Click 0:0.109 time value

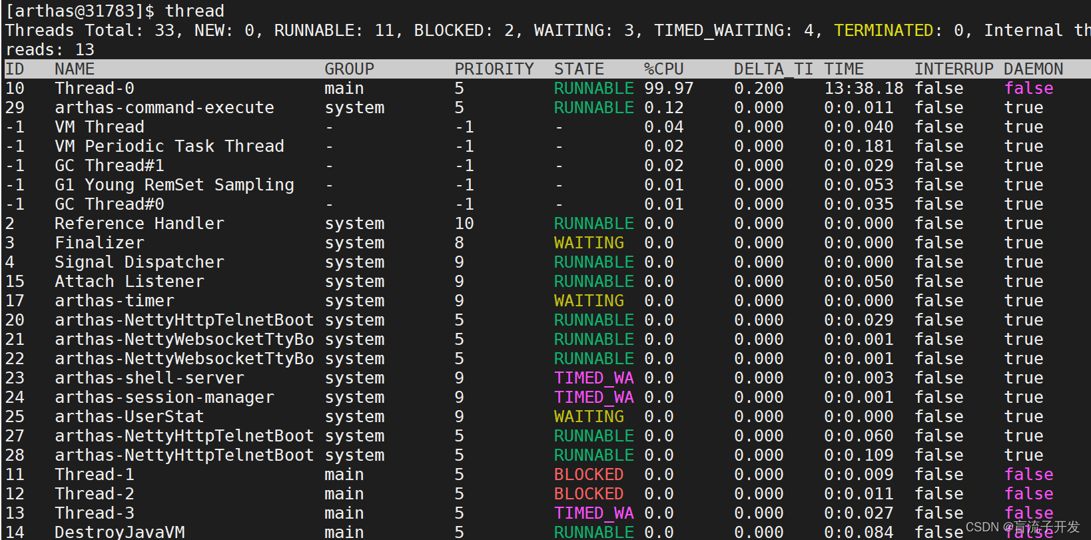[859, 455]
